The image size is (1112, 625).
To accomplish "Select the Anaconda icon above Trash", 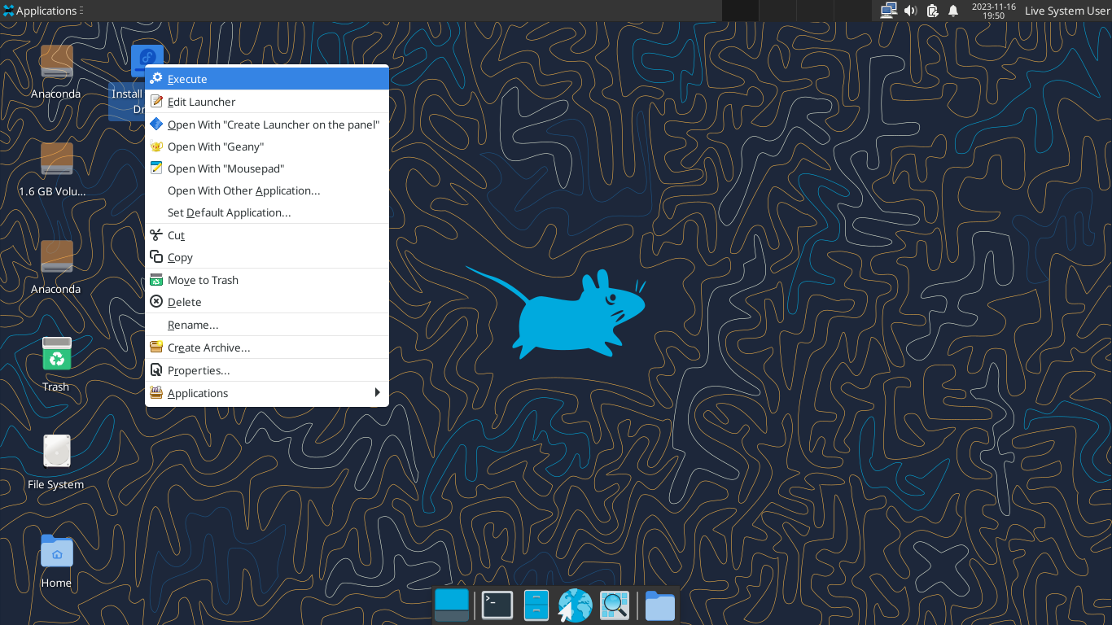I will (56, 268).
